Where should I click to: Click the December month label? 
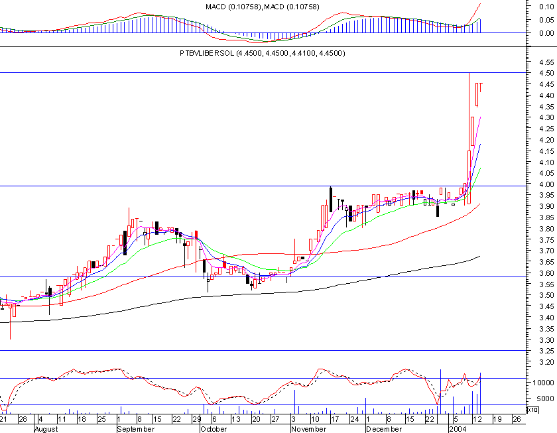[x=384, y=429]
